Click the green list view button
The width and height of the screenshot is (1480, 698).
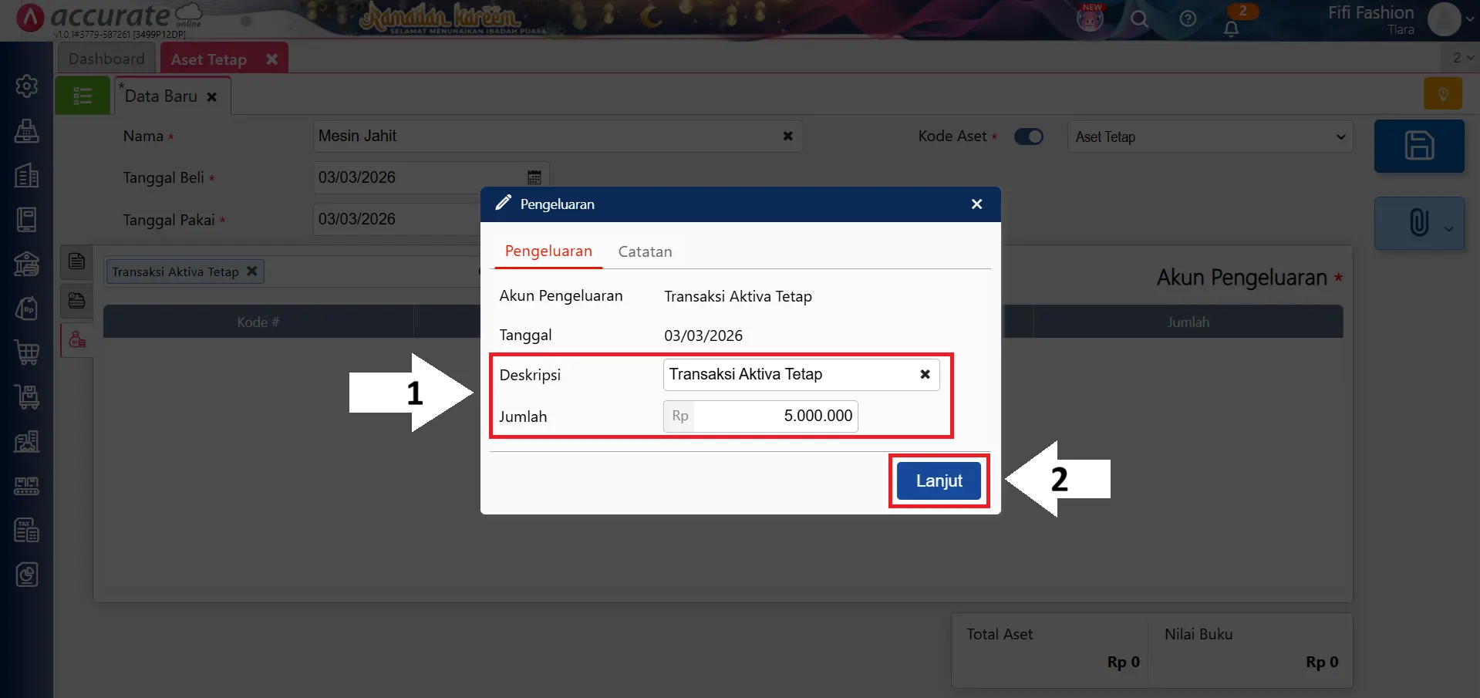pos(83,96)
